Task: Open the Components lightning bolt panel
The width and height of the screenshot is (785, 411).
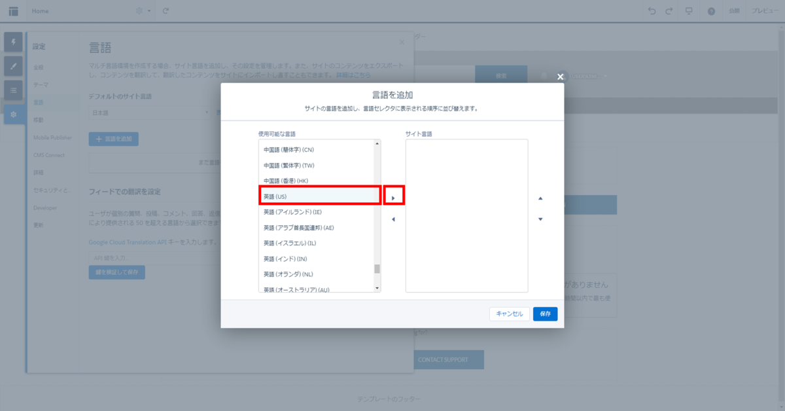Action: 13,43
